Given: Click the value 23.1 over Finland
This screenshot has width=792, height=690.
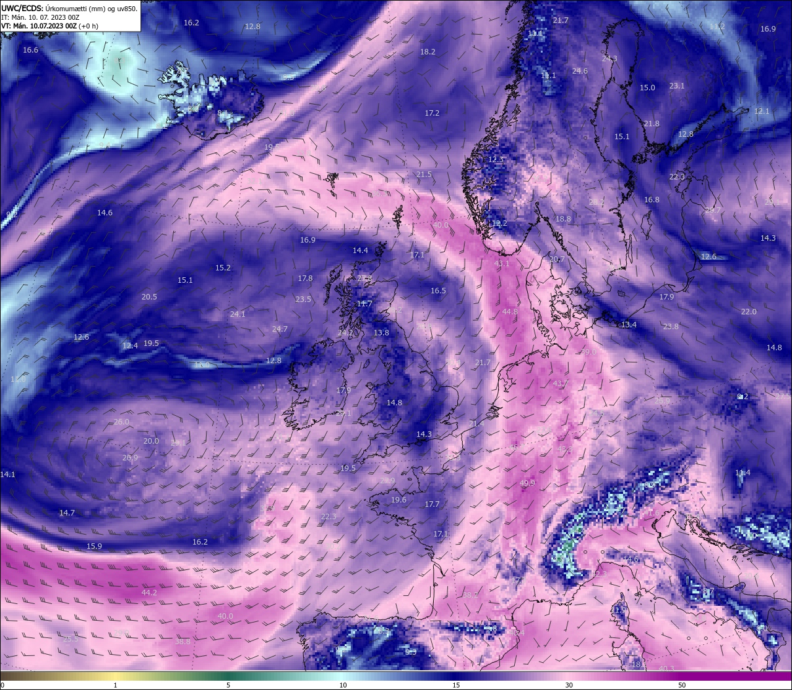Looking at the screenshot, I should click(x=677, y=86).
